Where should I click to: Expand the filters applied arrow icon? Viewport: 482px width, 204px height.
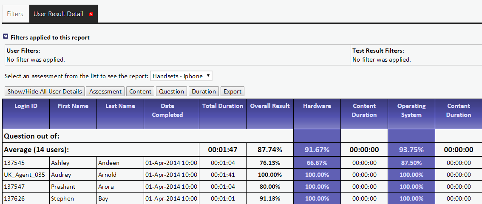6,37
